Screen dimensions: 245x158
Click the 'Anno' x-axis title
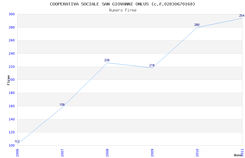pos(238,155)
